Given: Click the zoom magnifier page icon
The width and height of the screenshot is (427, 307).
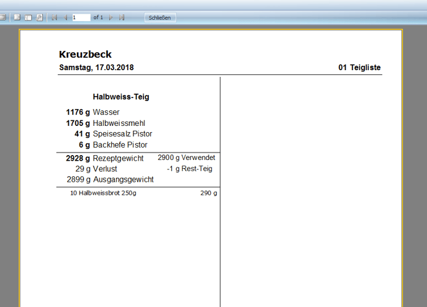Looking at the screenshot, I should coord(40,17).
